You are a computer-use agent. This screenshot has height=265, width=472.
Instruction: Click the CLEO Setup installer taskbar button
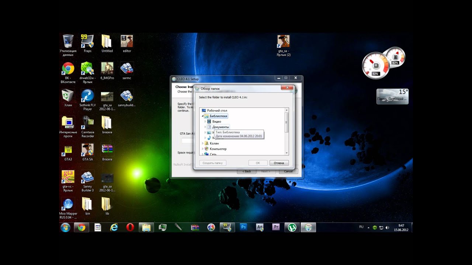[x=308, y=227]
